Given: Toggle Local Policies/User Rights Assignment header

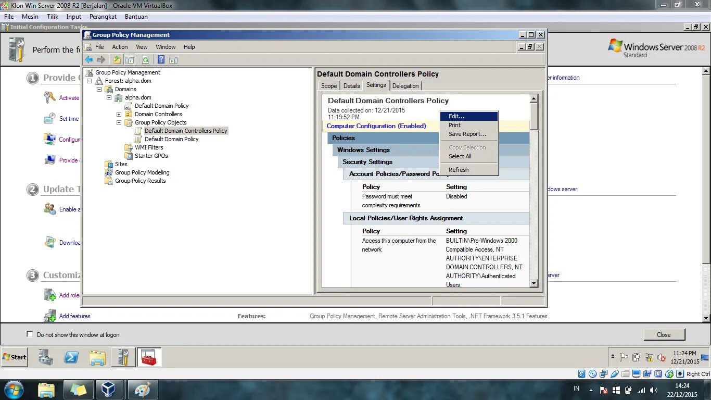Looking at the screenshot, I should tap(436, 218).
